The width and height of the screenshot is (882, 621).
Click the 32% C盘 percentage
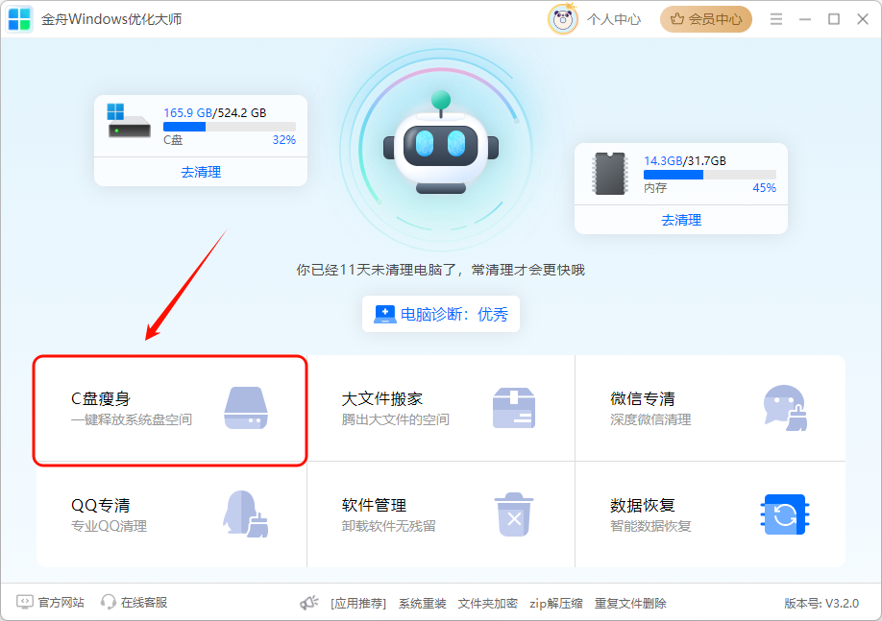click(x=284, y=140)
